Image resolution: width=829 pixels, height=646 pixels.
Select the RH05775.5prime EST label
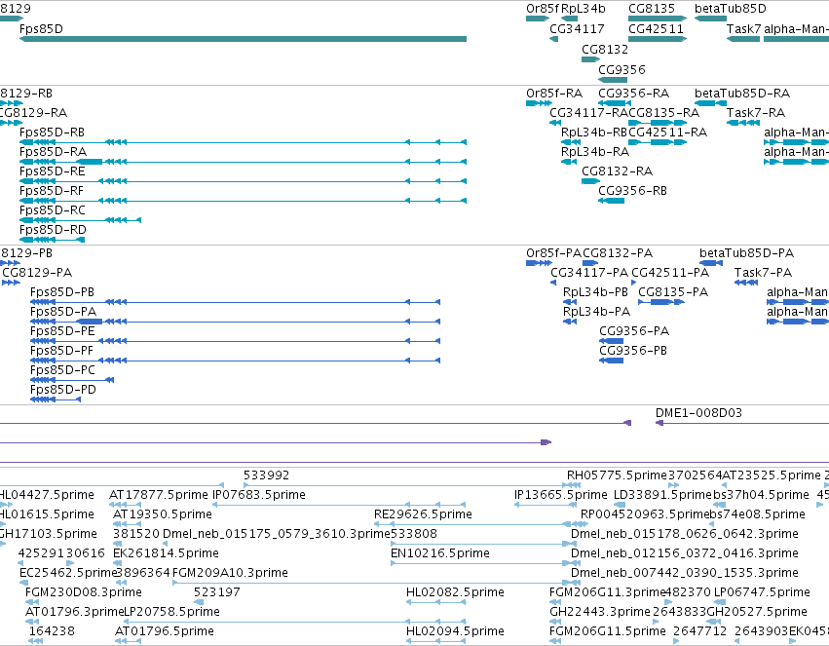click(617, 475)
